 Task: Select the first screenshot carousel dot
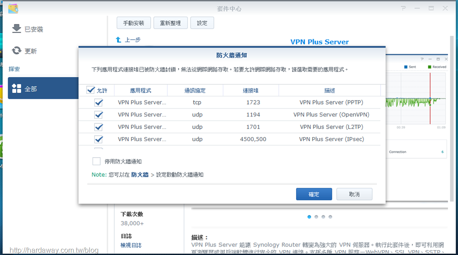[309, 217]
